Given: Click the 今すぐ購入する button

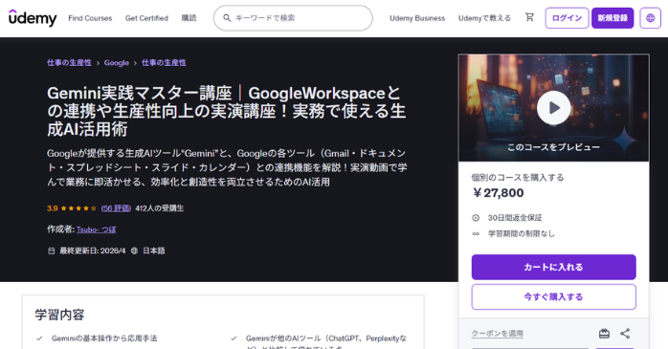Looking at the screenshot, I should (553, 296).
